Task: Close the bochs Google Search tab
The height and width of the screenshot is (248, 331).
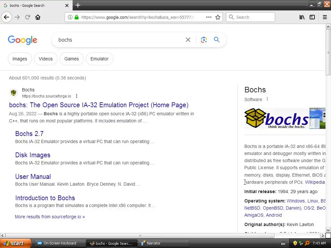Action: click(x=67, y=5)
